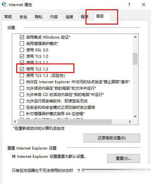
Task: Toggle 启用集成 Windows 验证 checkbox
Action: click(x=22, y=37)
